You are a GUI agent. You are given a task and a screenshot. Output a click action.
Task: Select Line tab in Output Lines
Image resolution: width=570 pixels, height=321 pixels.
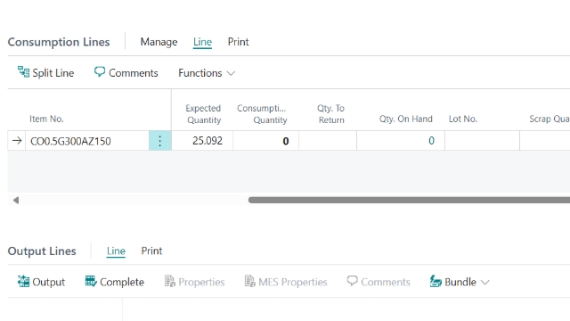tap(116, 251)
